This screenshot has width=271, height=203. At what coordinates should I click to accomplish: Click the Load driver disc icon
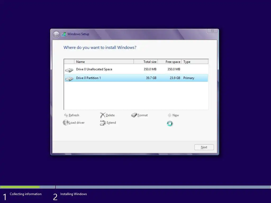[x=66, y=123]
